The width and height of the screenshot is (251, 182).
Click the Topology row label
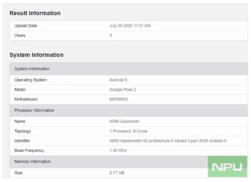pyautogui.click(x=23, y=131)
